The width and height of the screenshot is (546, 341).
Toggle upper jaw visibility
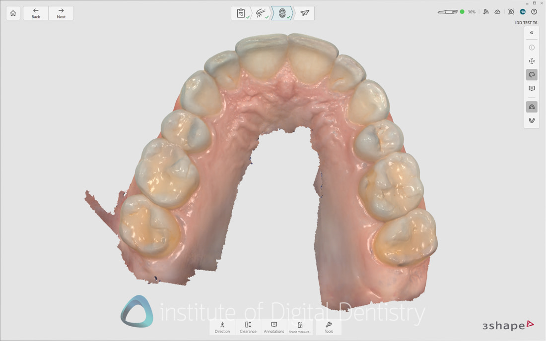click(532, 107)
